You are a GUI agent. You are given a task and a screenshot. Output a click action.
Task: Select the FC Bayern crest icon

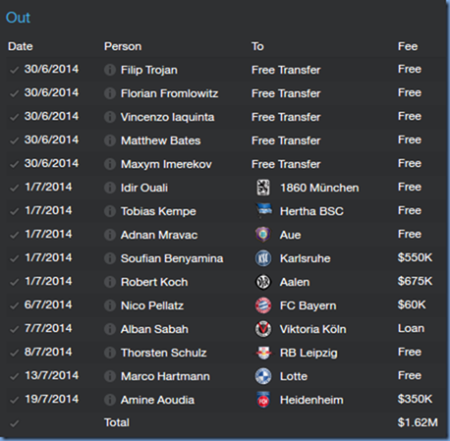[263, 305]
